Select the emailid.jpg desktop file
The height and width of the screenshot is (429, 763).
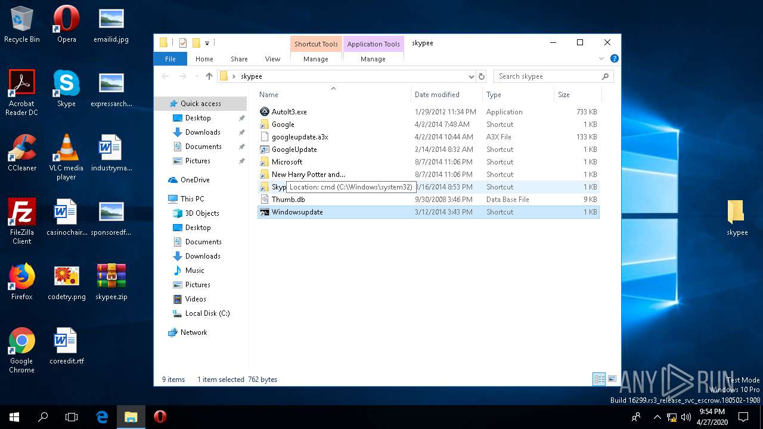(x=111, y=24)
